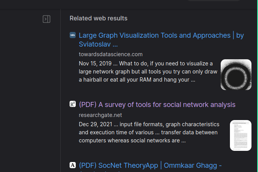Click the Nov 15, 2019 snippet text
Image resolution: width=258 pixels, height=172 pixels.
pos(148,72)
